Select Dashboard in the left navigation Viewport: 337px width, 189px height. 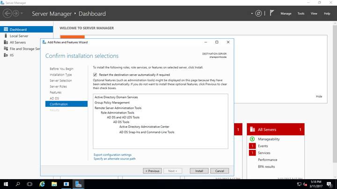pos(26,29)
